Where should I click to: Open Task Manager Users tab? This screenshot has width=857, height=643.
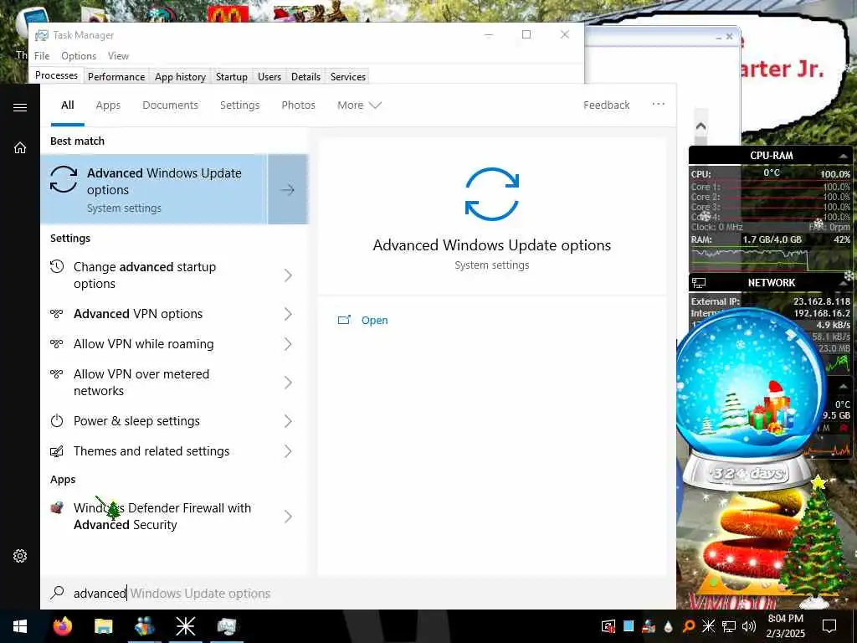coord(269,76)
